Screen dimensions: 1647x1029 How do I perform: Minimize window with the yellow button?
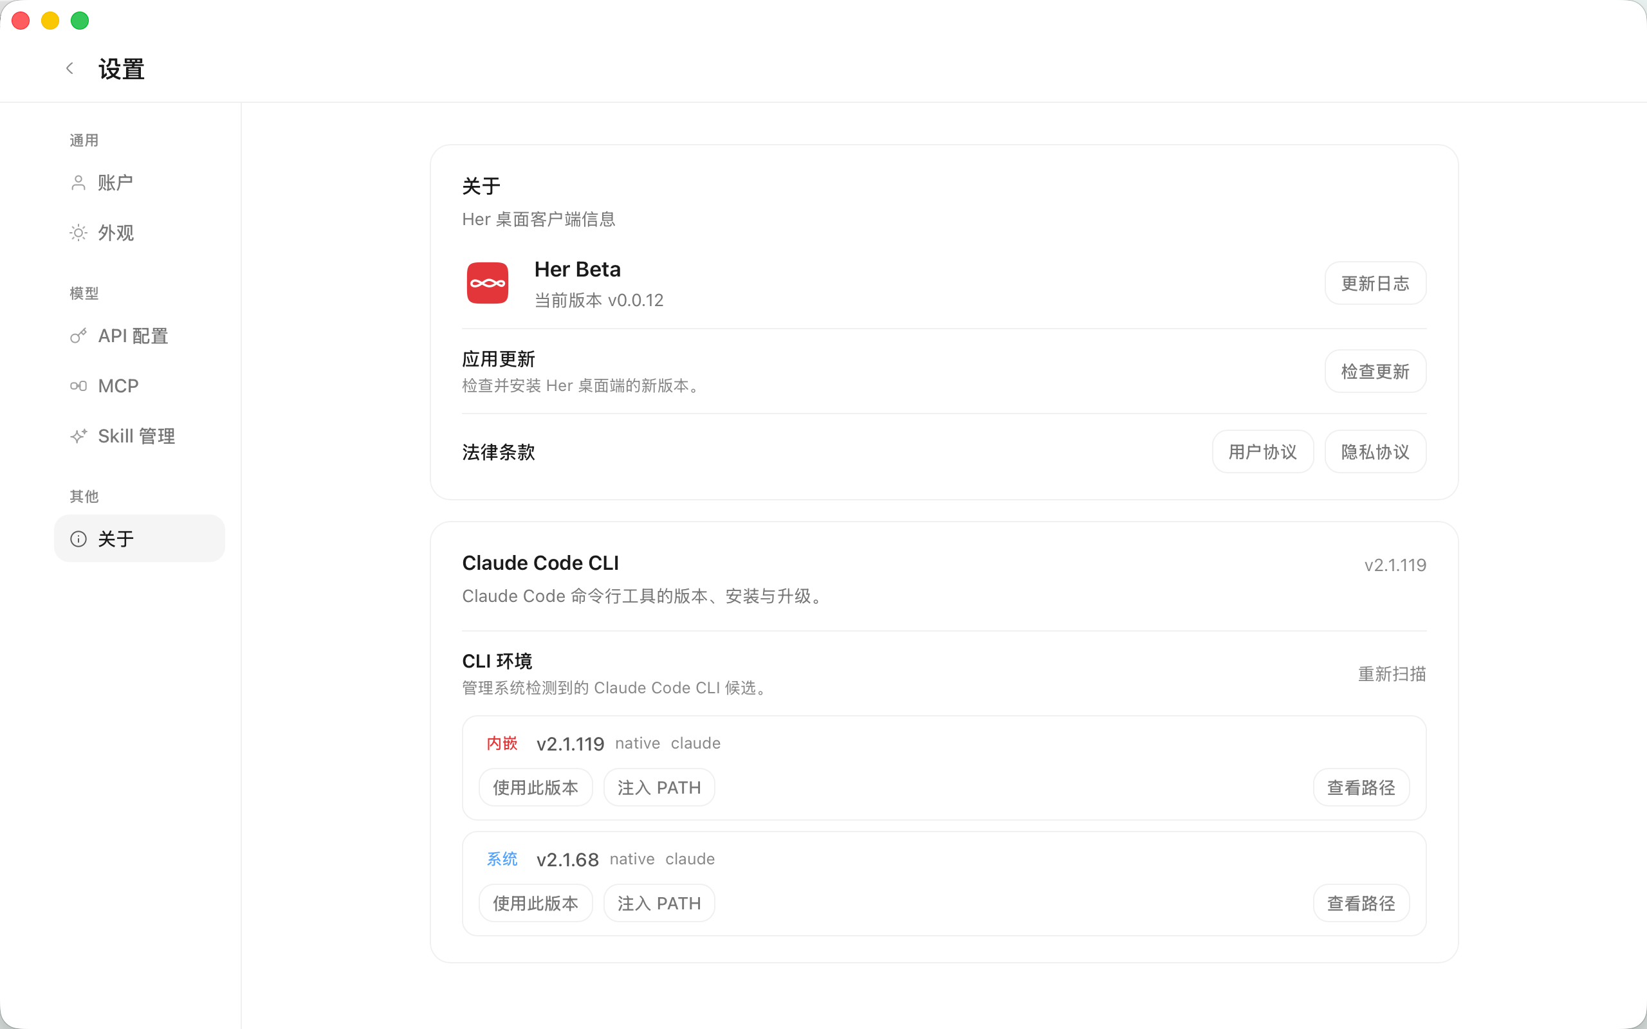pos(50,21)
